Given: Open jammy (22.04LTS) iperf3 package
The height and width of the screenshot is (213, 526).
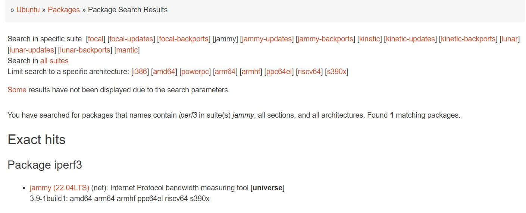Looking at the screenshot, I should [60, 188].
